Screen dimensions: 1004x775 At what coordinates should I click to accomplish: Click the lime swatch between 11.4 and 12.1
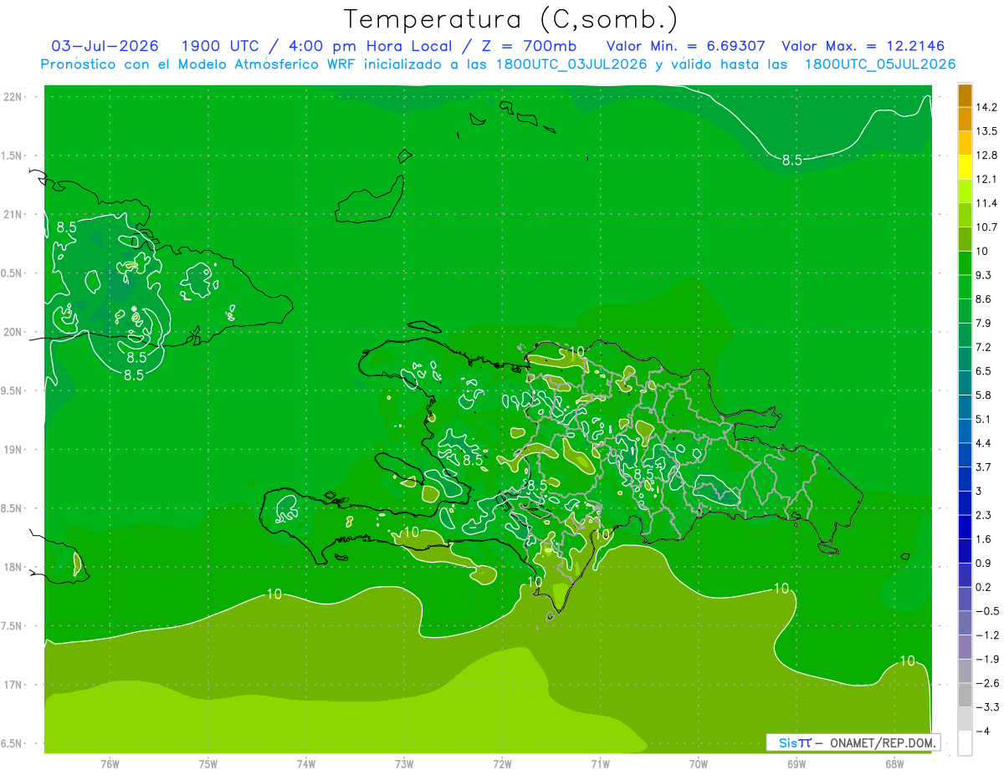click(965, 191)
